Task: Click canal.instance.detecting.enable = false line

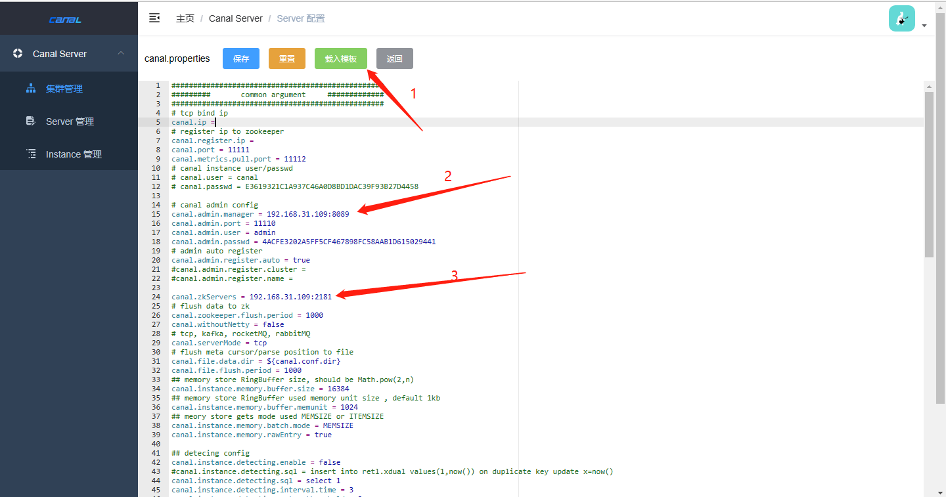Action: (256, 462)
